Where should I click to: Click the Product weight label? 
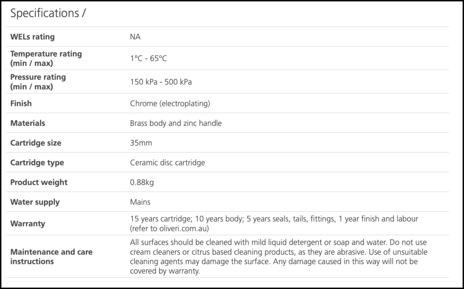(x=39, y=182)
